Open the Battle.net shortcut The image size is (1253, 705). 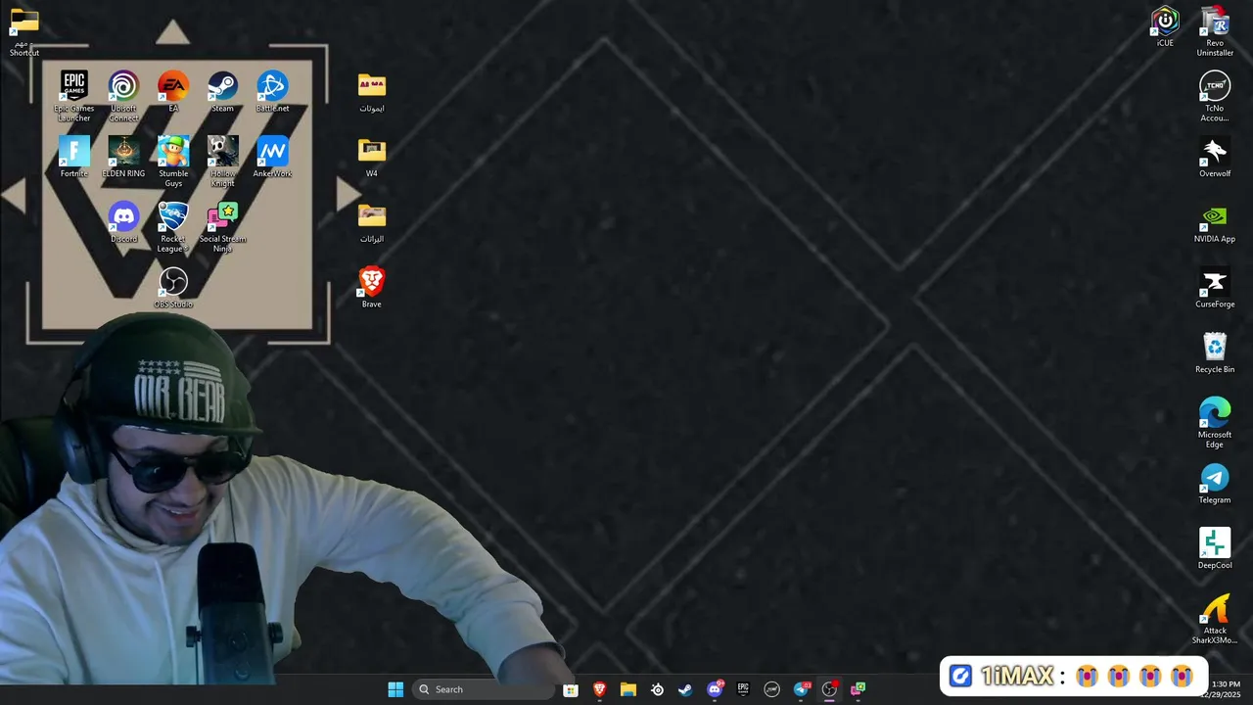pyautogui.click(x=272, y=90)
